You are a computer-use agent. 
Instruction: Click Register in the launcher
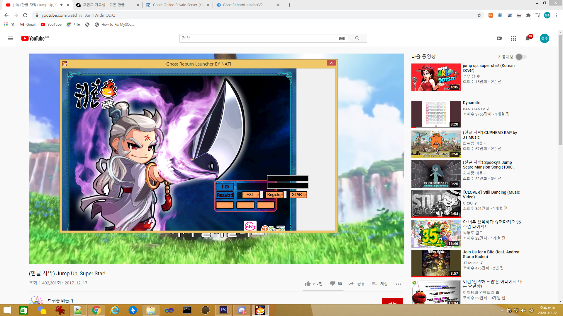pyautogui.click(x=274, y=195)
